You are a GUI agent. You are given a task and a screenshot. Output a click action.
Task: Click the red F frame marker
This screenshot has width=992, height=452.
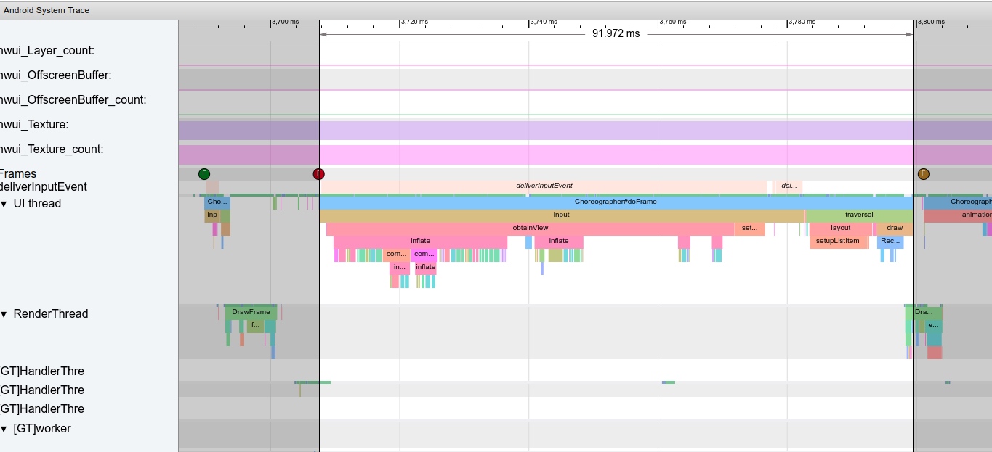point(318,174)
